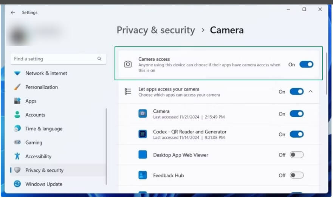Open Time & language settings
This screenshot has width=333, height=198.
click(58, 129)
